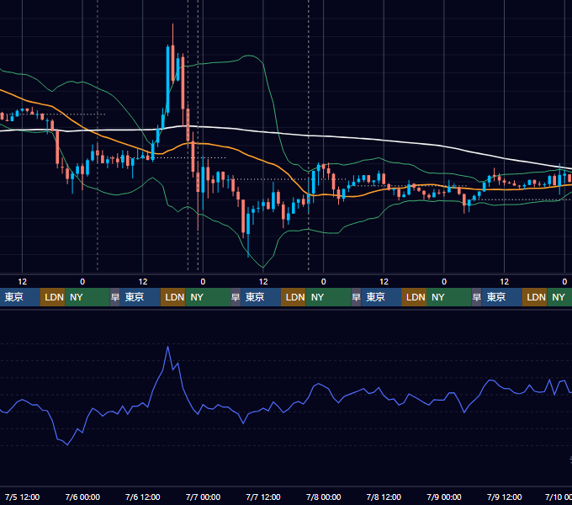
Task: Click the 7/6 12:00 date label
Action: pyautogui.click(x=143, y=497)
